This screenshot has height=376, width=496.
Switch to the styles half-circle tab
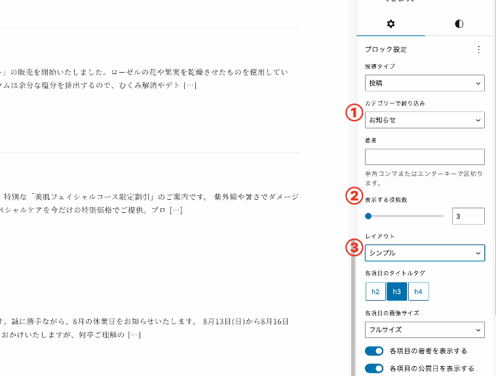459,24
